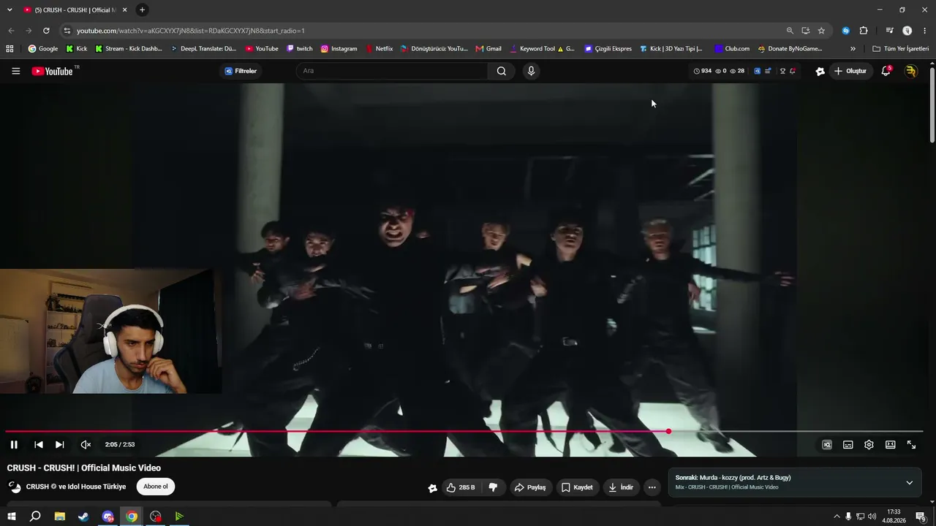
Task: Focus the Ara search field
Action: (393, 71)
